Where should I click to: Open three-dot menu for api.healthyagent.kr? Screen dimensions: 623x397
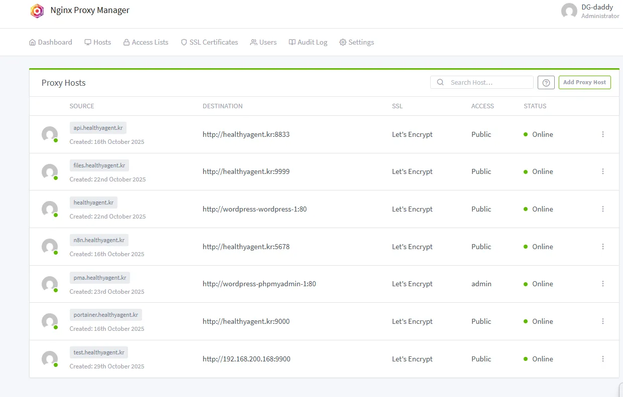tap(603, 134)
